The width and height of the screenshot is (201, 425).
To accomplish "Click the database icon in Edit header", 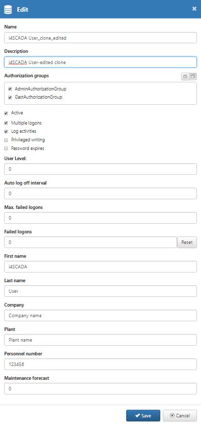I will point(8,10).
